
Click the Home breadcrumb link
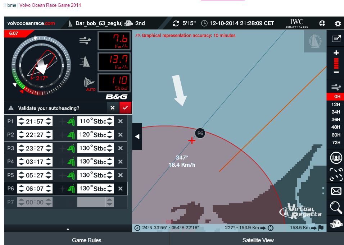[x=10, y=5]
